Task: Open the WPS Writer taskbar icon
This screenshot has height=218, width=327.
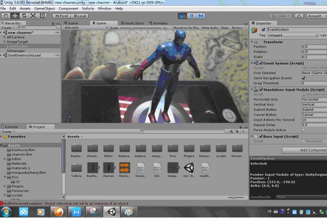Action: coord(76,212)
